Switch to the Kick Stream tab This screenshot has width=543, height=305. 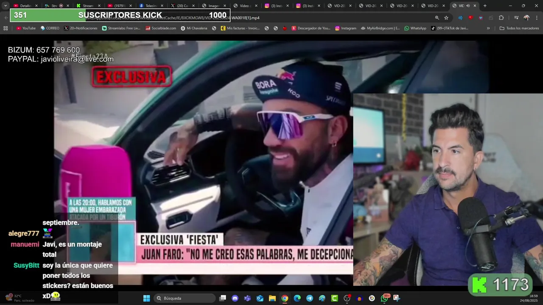click(87, 6)
